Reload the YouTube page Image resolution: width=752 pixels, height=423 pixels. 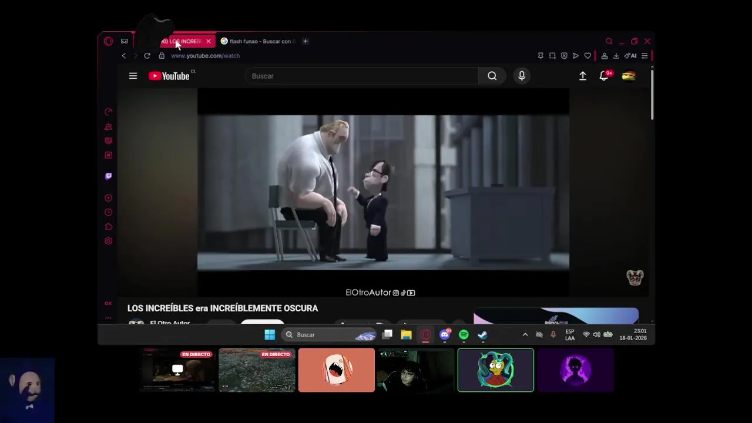pyautogui.click(x=147, y=56)
